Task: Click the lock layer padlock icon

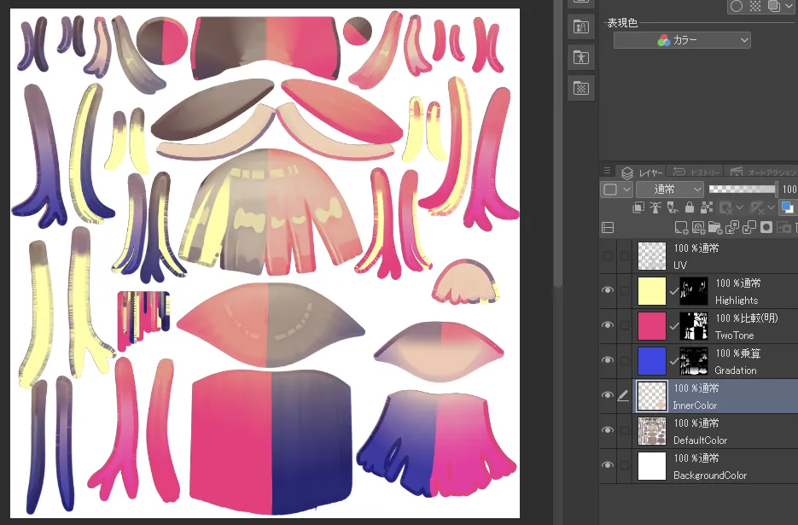Action: tap(690, 207)
